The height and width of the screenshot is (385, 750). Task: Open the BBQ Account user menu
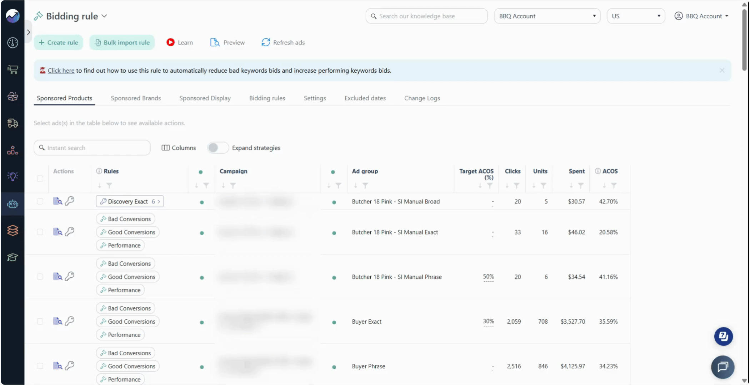701,16
